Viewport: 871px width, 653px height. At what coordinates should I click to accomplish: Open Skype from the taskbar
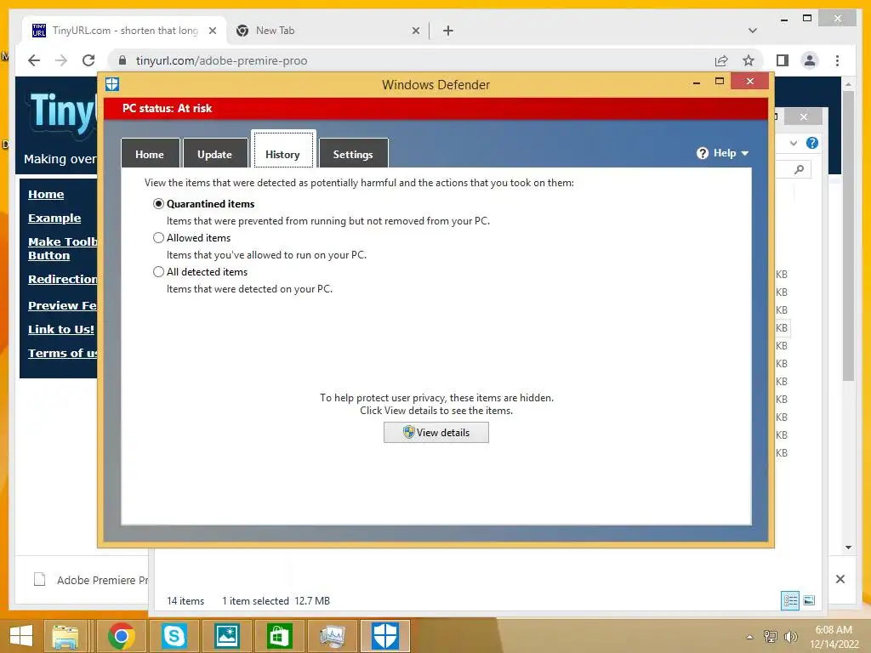174,636
